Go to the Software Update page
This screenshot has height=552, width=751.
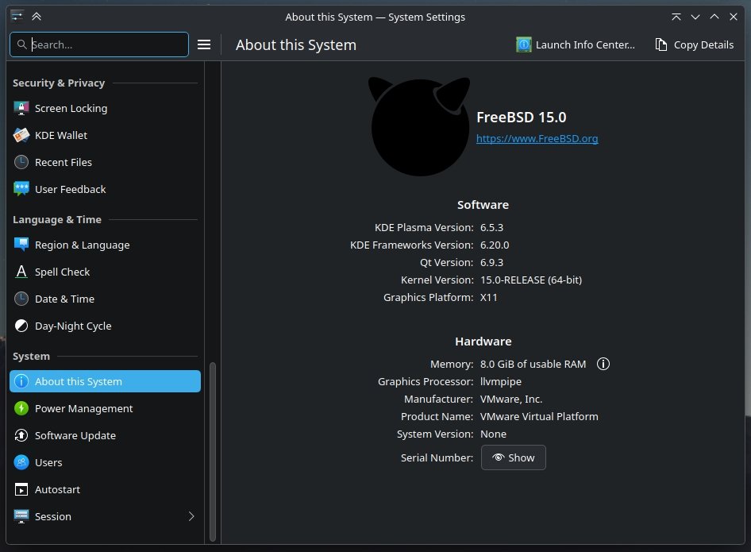(75, 435)
